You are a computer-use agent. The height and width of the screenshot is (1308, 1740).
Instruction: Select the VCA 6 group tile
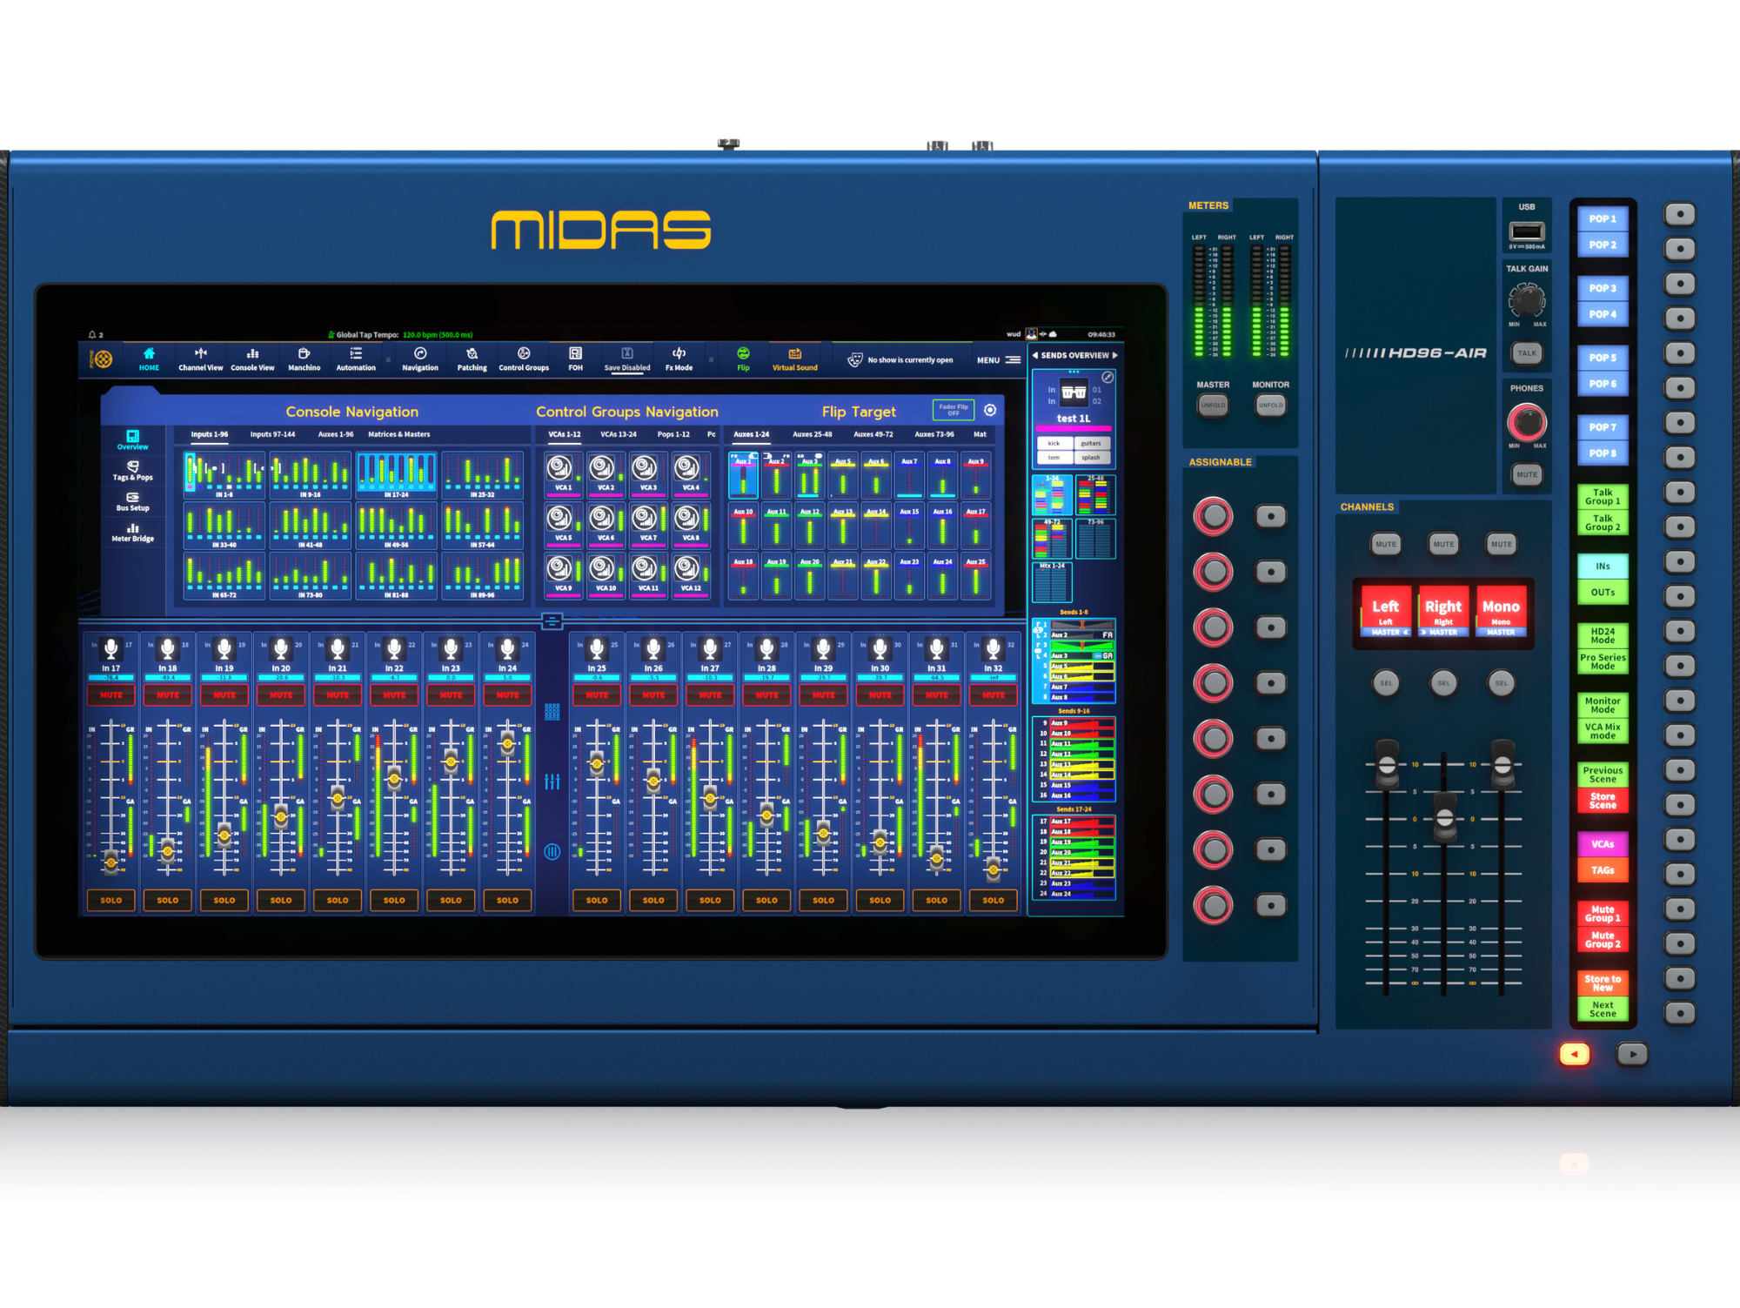(605, 524)
